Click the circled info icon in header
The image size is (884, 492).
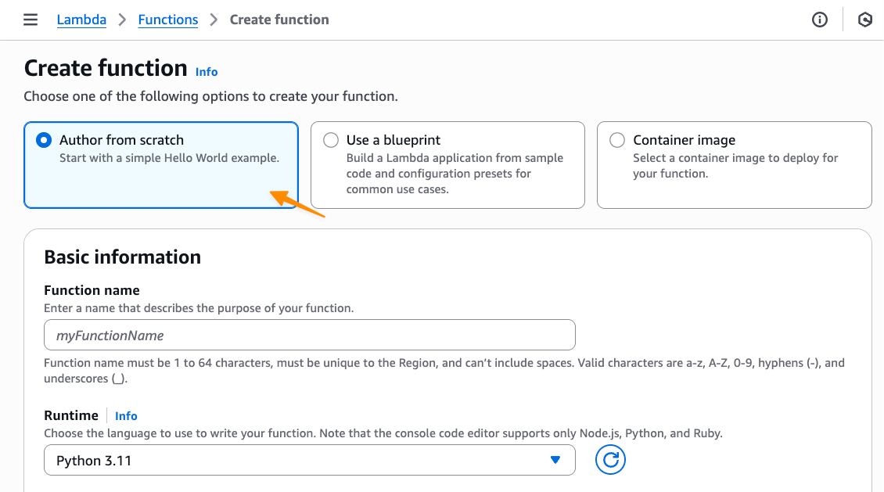pos(820,20)
